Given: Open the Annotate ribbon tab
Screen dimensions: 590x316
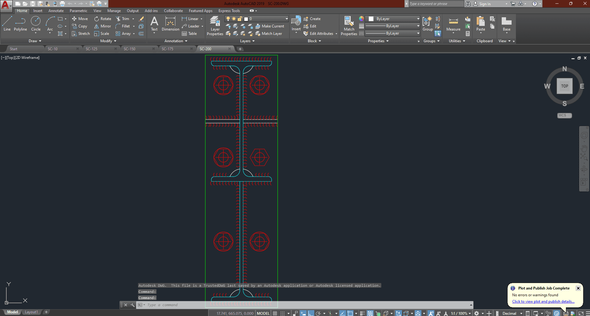Looking at the screenshot, I should [56, 11].
